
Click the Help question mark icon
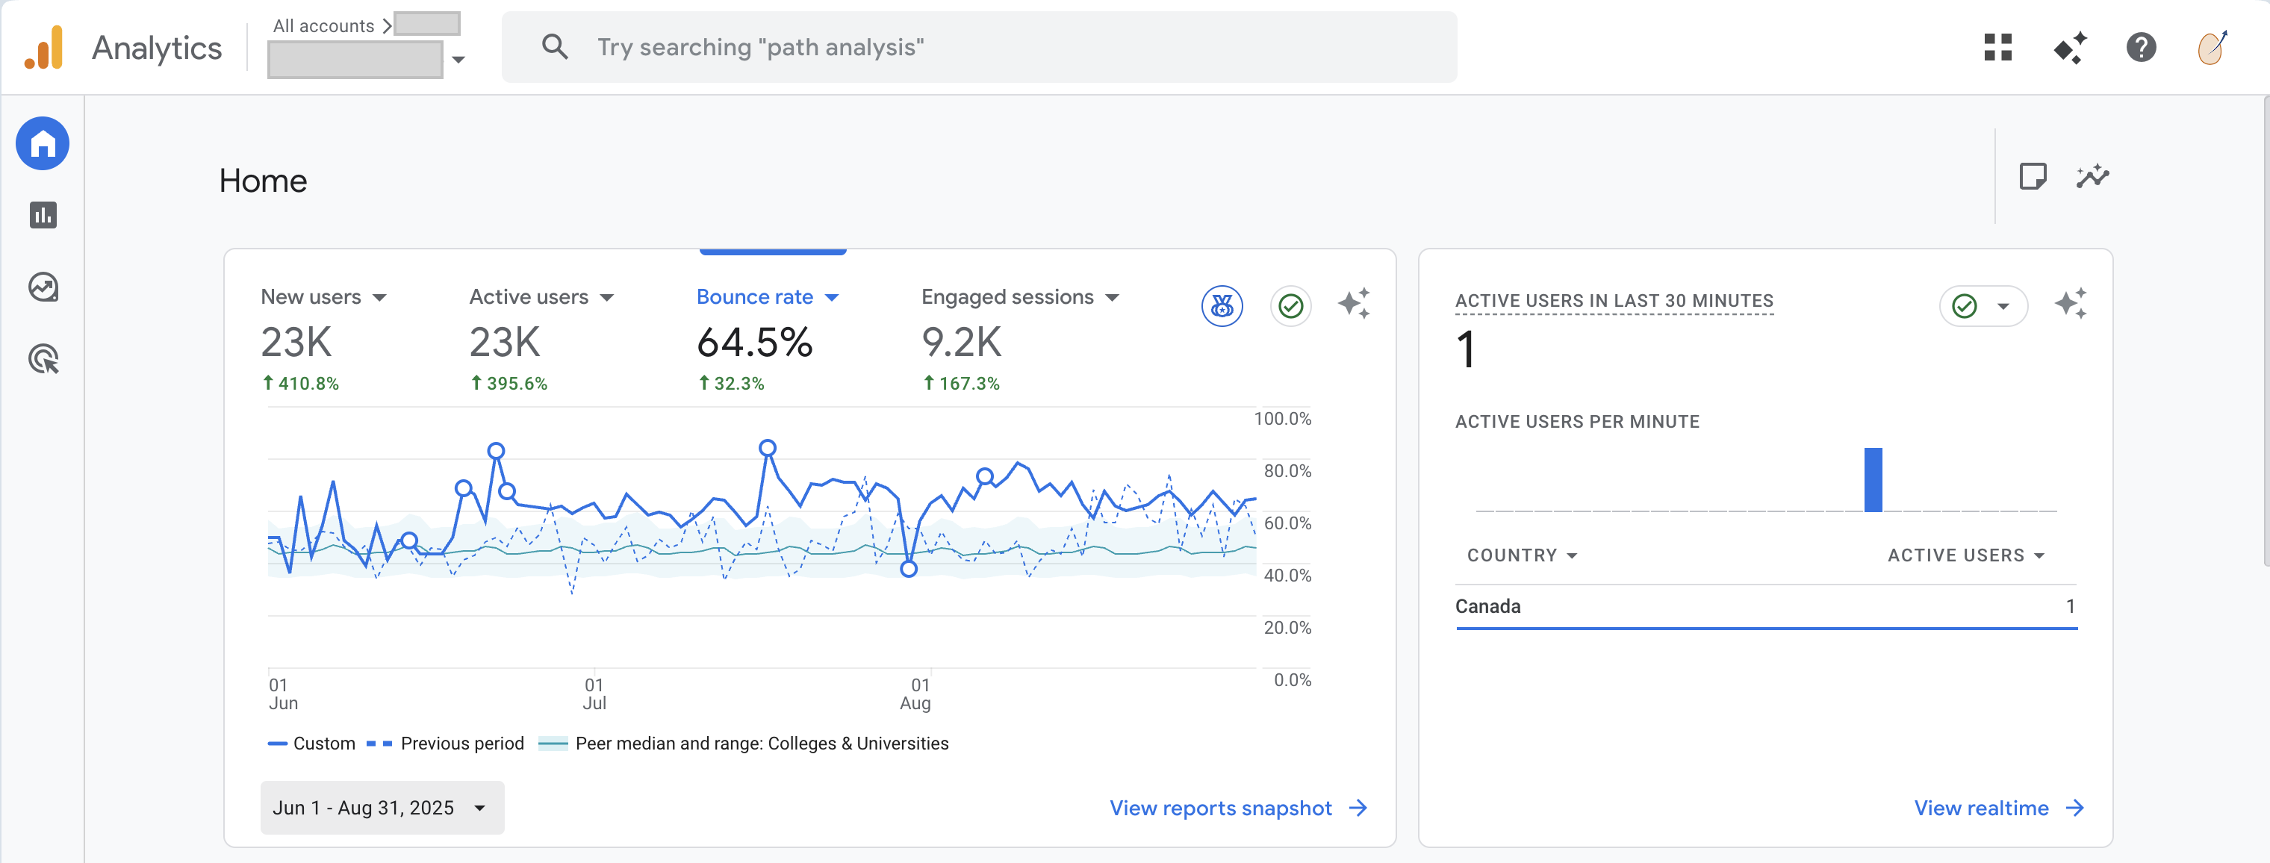[x=2142, y=48]
